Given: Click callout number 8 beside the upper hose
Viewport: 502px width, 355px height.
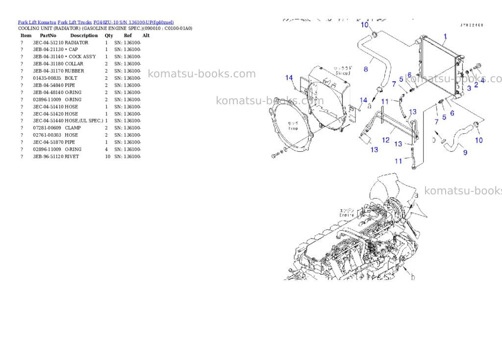Looking at the screenshot, I should 366,69.
